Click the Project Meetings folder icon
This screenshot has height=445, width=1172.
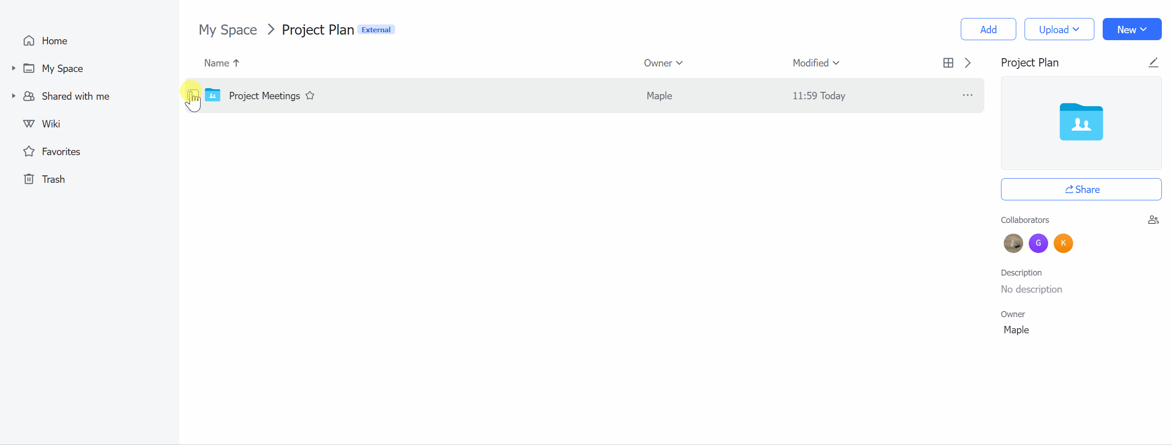(x=213, y=95)
